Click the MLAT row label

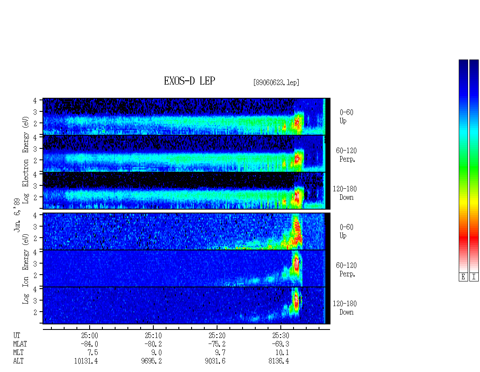coord(20,344)
